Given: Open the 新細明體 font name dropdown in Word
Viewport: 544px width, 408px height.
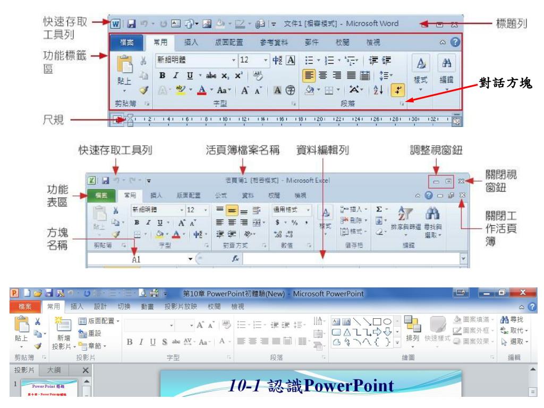Looking at the screenshot, I should point(234,60).
